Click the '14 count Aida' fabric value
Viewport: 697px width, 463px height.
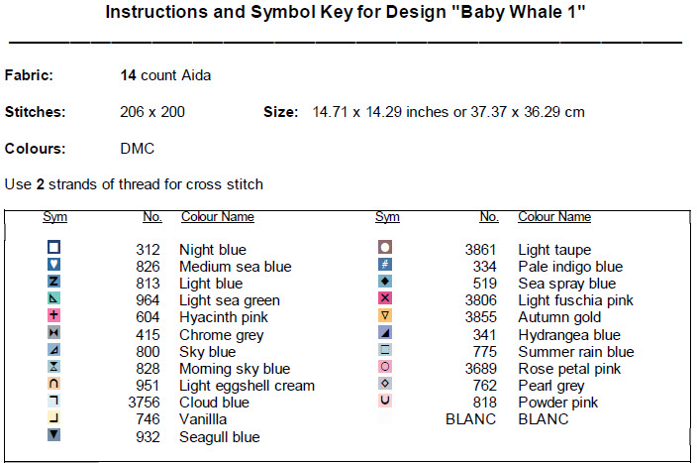[165, 75]
